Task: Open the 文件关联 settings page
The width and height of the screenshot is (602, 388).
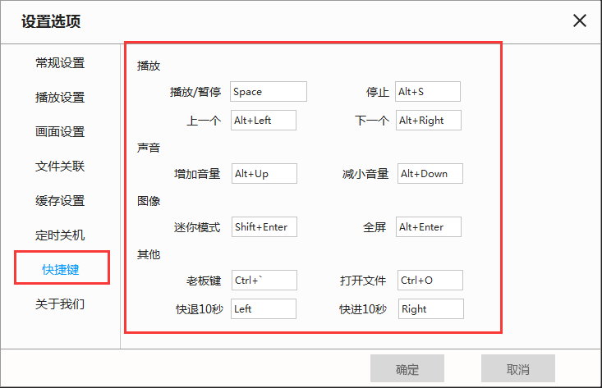Action: pos(60,167)
